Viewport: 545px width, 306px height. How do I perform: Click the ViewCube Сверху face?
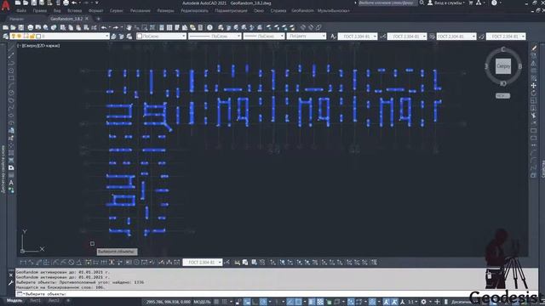pos(503,66)
